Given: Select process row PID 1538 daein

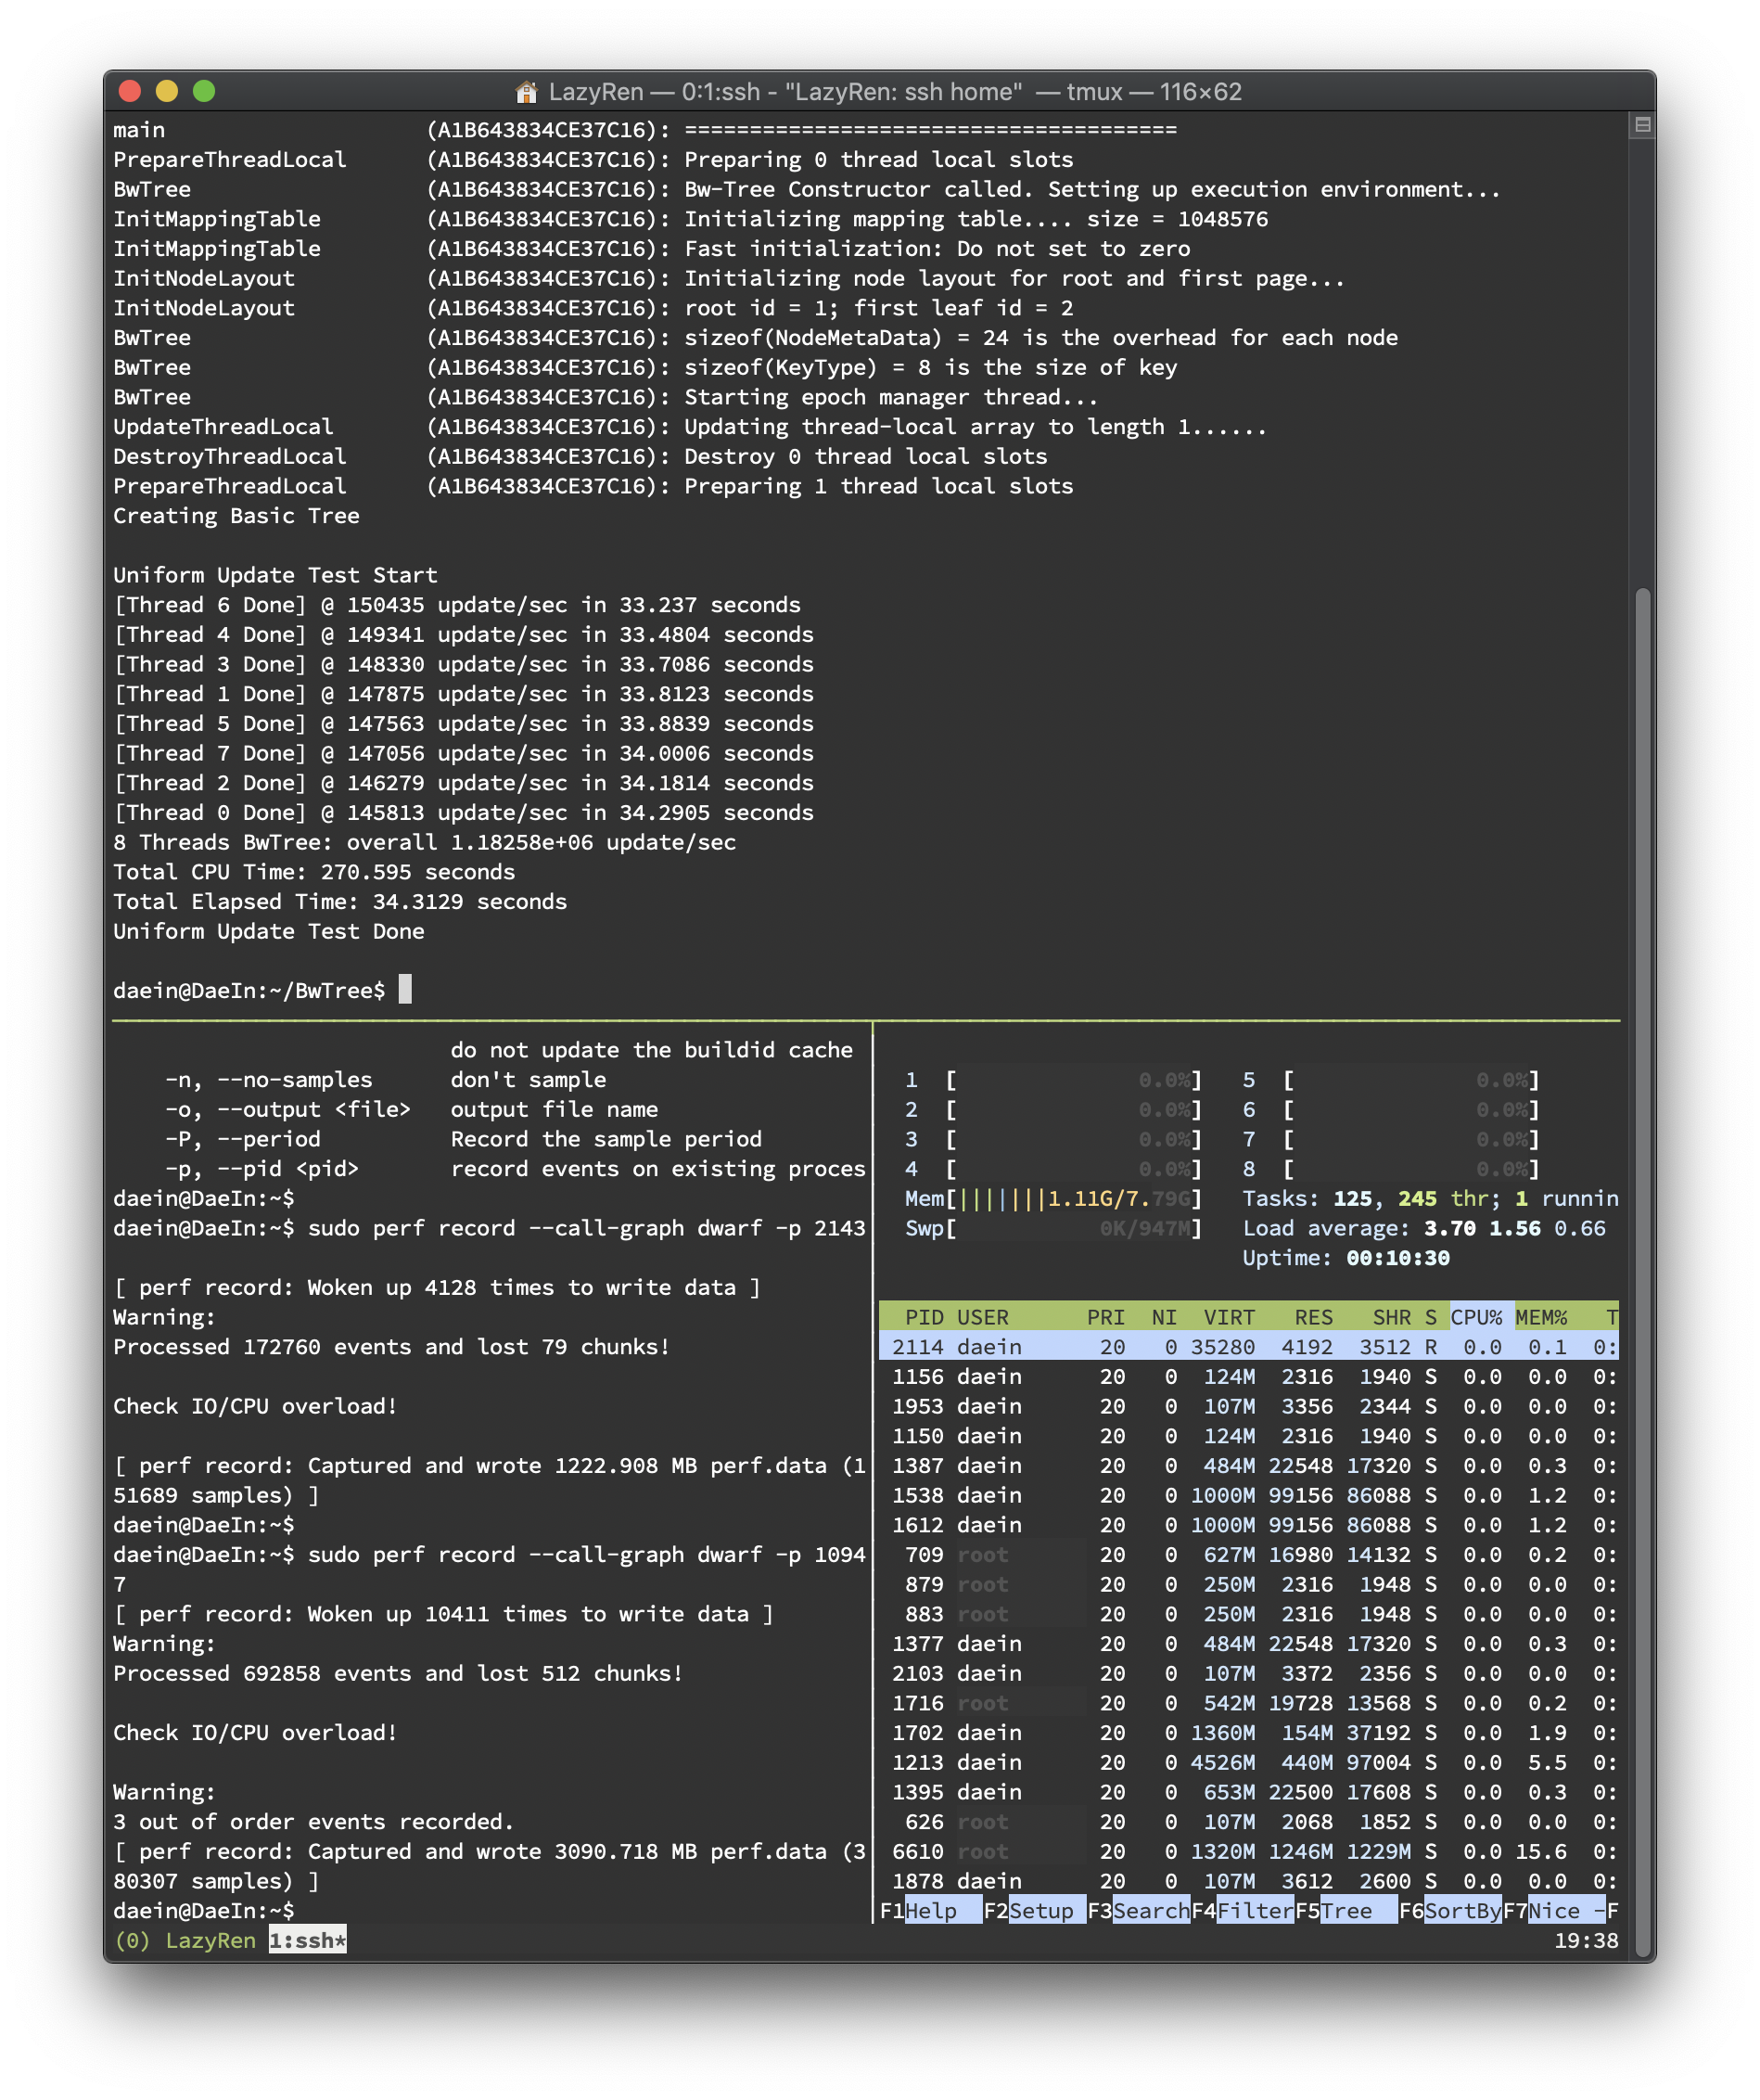Looking at the screenshot, I should (x=1249, y=1496).
